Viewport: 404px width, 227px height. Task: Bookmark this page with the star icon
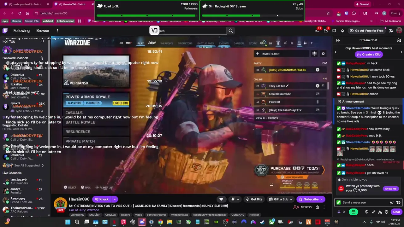click(x=328, y=13)
